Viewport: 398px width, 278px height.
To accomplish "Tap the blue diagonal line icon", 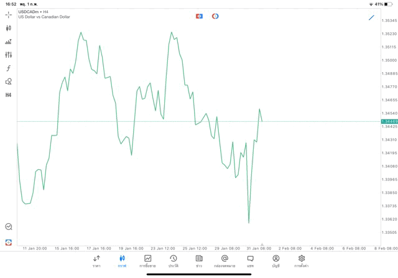I will pyautogui.click(x=371, y=17).
